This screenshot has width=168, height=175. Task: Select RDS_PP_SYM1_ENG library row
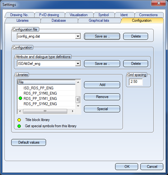click(x=47, y=99)
